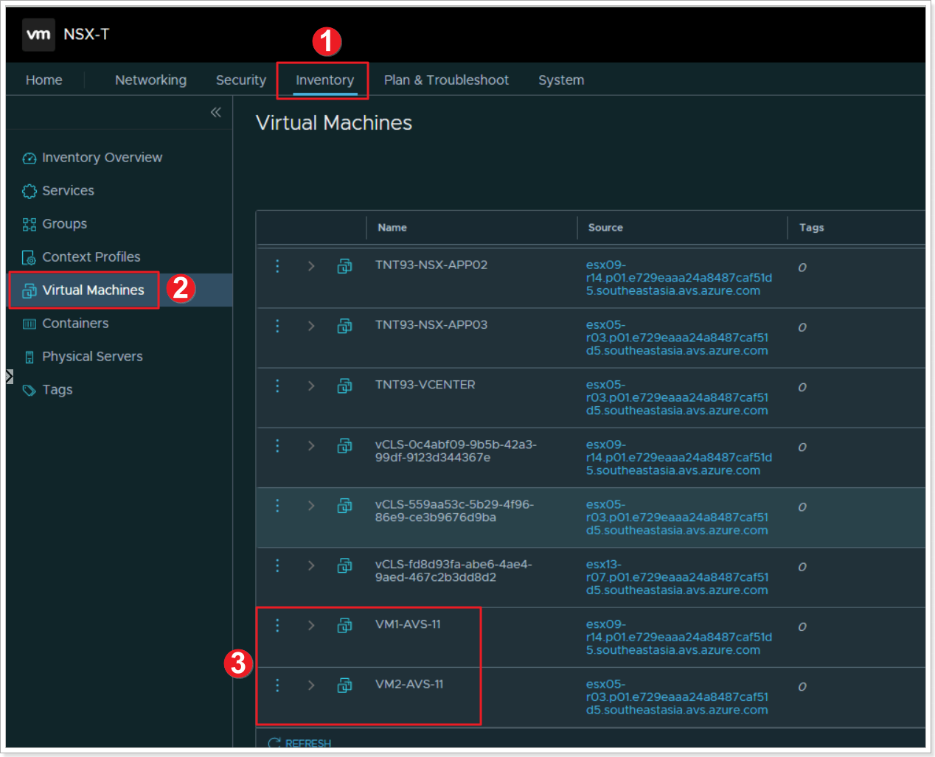
Task: Open Services in the sidebar
Action: [x=68, y=191]
